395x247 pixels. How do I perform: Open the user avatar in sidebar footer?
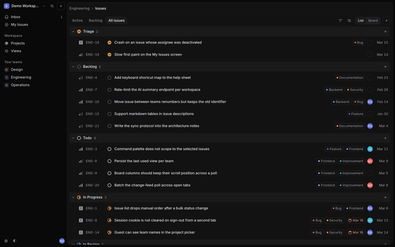pos(62,241)
